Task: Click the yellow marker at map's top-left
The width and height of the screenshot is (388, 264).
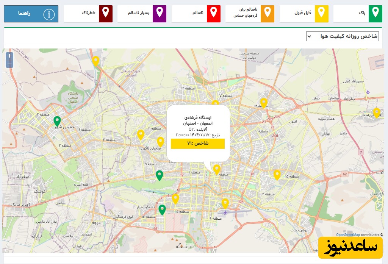Action: 96,61
